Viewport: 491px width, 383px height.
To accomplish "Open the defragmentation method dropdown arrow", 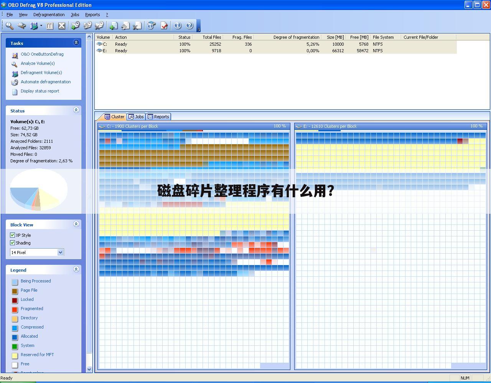I will (41, 26).
